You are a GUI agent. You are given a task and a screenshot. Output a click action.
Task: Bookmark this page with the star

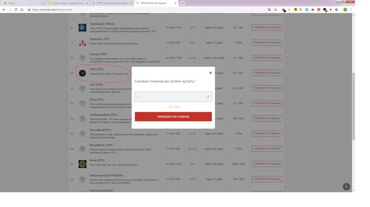275,10
